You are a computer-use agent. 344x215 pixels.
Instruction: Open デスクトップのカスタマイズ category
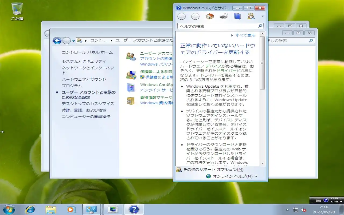click(x=88, y=104)
